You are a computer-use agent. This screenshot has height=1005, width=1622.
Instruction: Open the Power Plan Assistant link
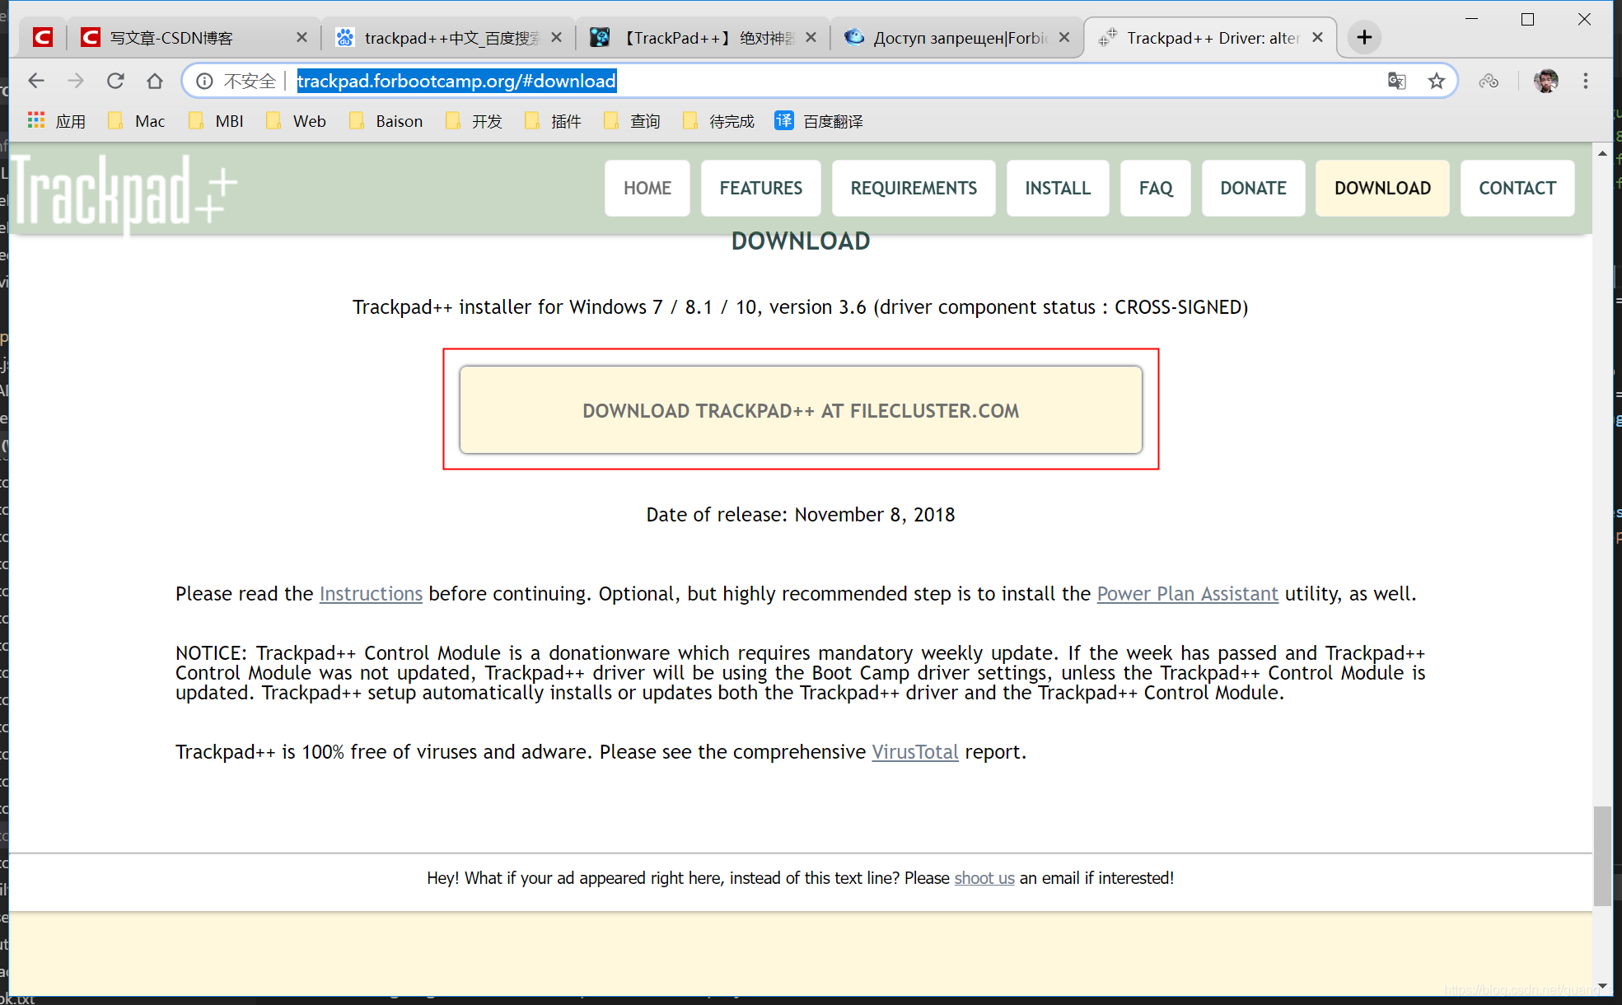pyautogui.click(x=1187, y=594)
